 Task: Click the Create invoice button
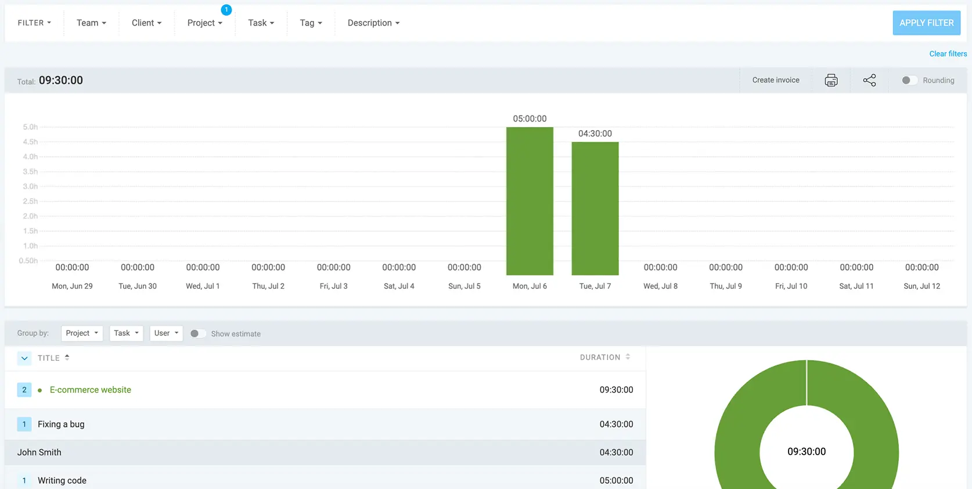[776, 80]
